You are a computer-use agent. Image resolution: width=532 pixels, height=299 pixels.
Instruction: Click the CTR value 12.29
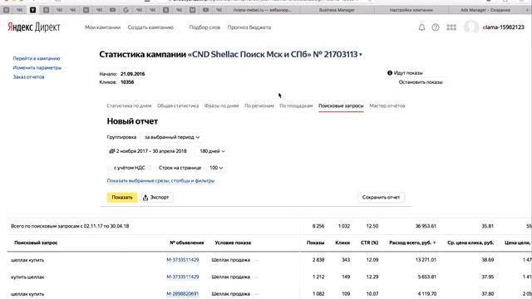point(372,277)
